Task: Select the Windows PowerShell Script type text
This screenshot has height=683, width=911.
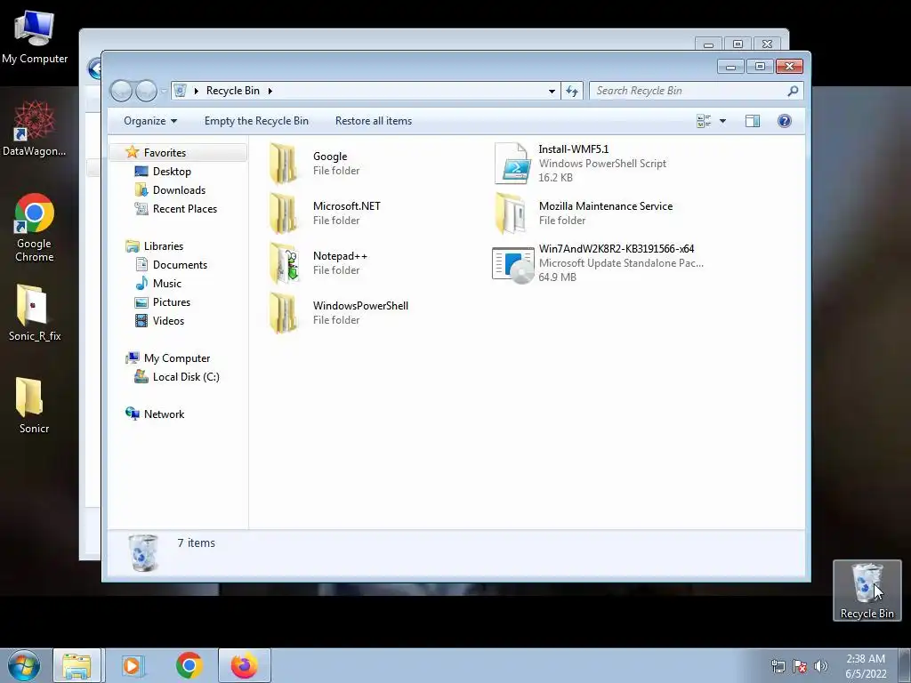Action: point(602,164)
